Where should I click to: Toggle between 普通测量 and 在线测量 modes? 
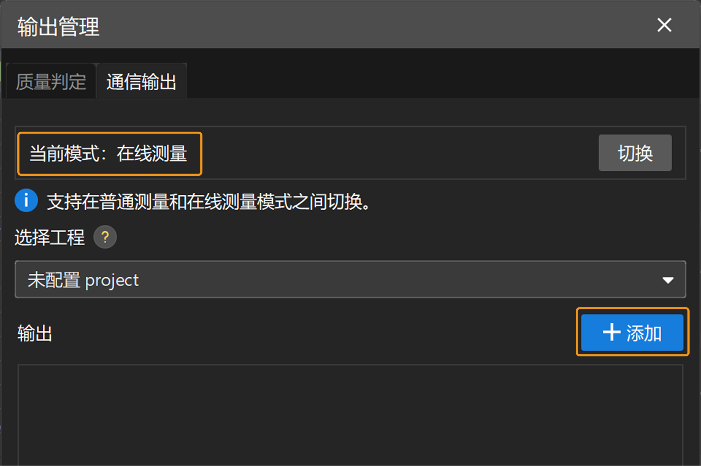click(635, 153)
